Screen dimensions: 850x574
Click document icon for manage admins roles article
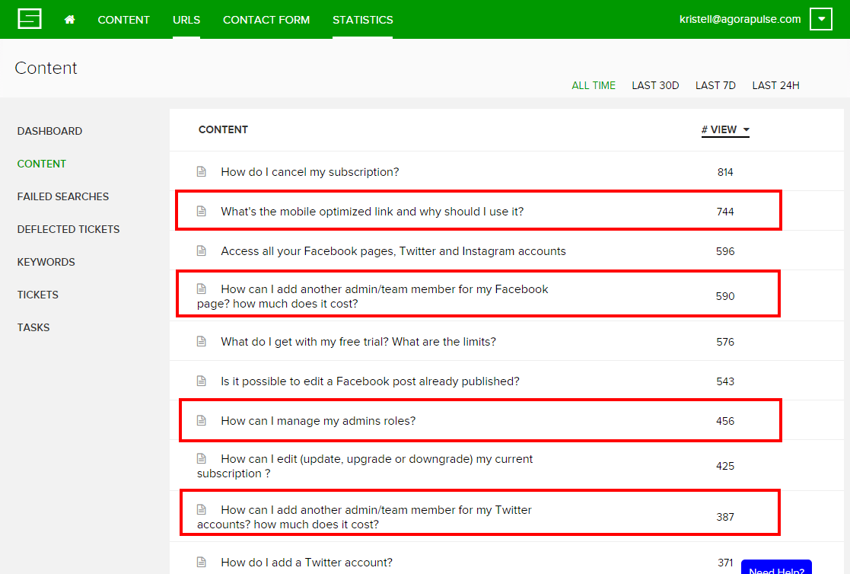(202, 420)
